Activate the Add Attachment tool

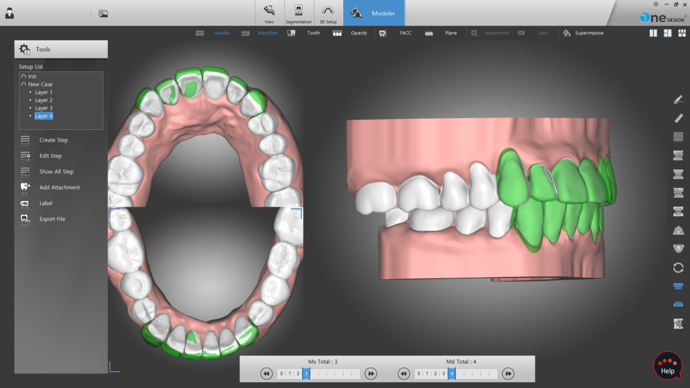[59, 187]
